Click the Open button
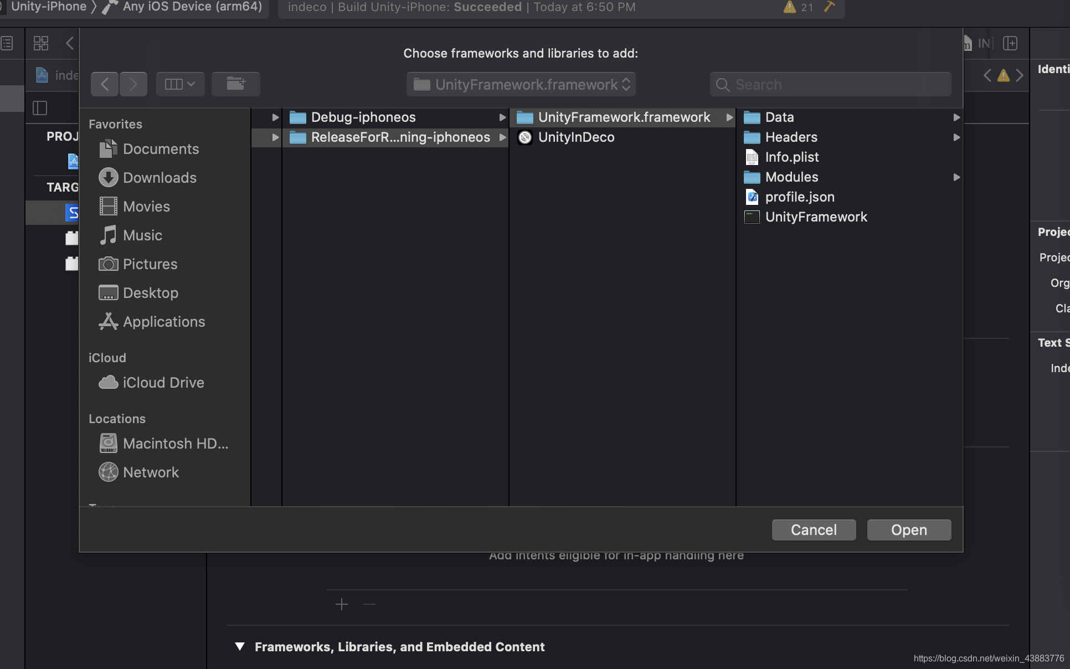Image resolution: width=1070 pixels, height=669 pixels. pyautogui.click(x=909, y=530)
